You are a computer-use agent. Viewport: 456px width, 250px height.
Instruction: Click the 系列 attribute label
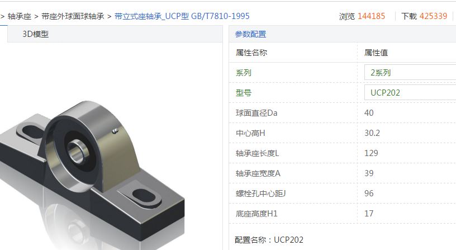[x=244, y=73]
